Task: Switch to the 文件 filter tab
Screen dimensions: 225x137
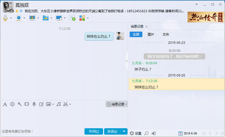Action: click(166, 35)
